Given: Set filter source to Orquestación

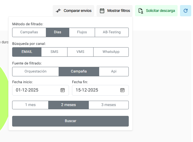Looking at the screenshot, I should [x=36, y=72].
